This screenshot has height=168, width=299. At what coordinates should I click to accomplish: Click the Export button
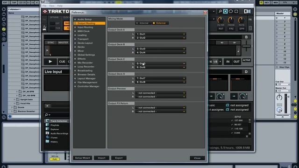[x=119, y=158]
